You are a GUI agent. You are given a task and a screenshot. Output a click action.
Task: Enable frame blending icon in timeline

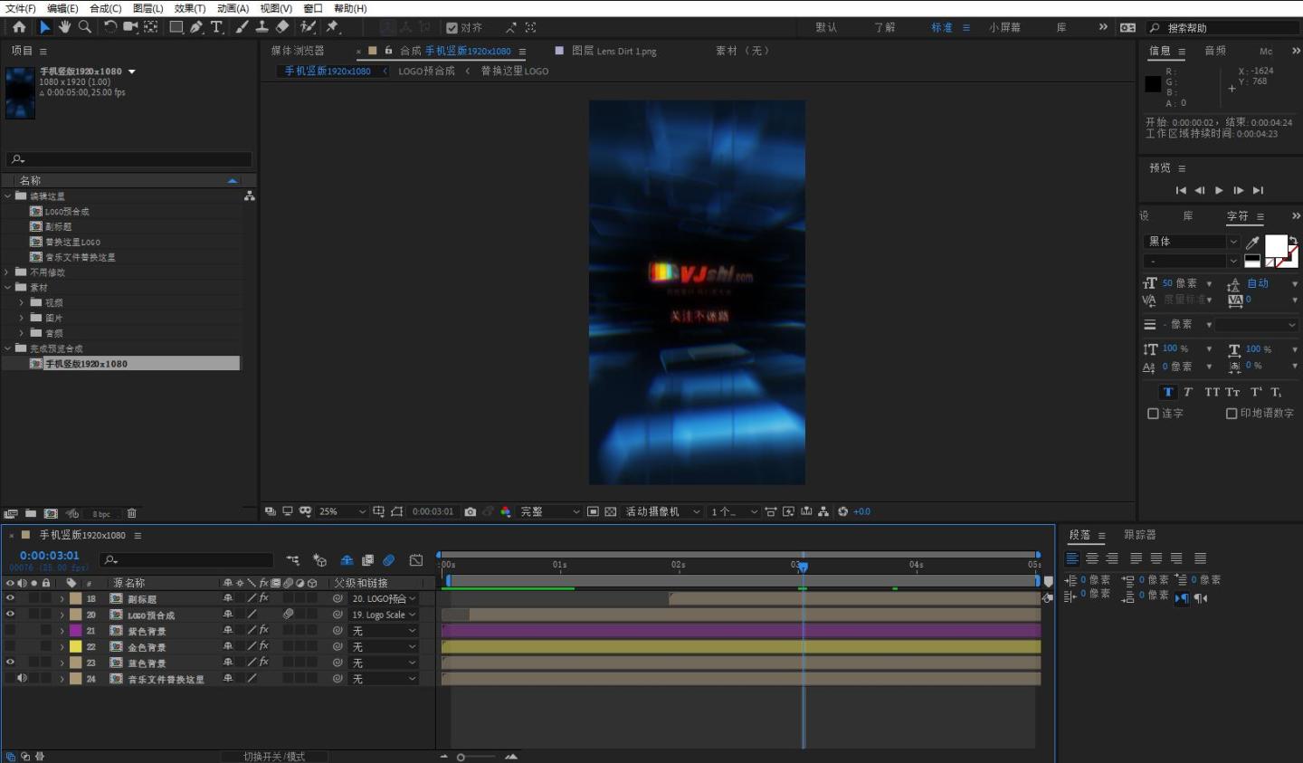tap(367, 560)
